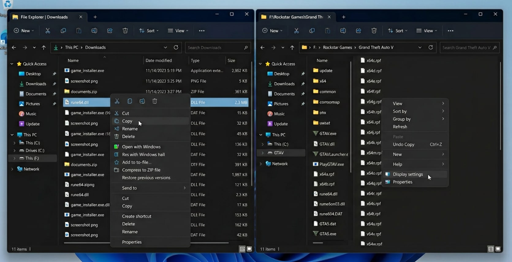
Task: Click Paste icon in Downloads window toolbar
Action: pyautogui.click(x=79, y=31)
